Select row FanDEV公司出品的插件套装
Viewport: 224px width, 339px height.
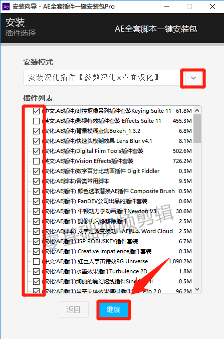click(94, 201)
